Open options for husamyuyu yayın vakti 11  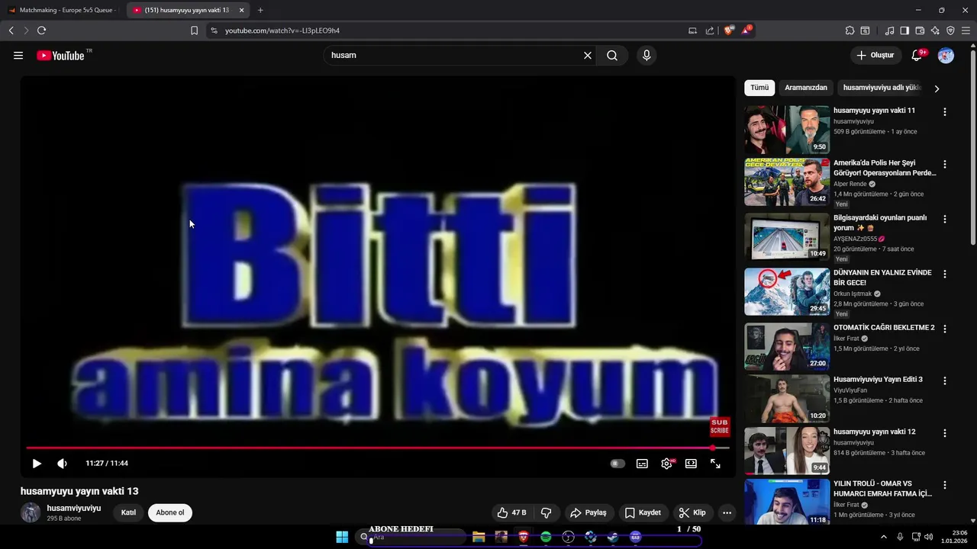945,112
